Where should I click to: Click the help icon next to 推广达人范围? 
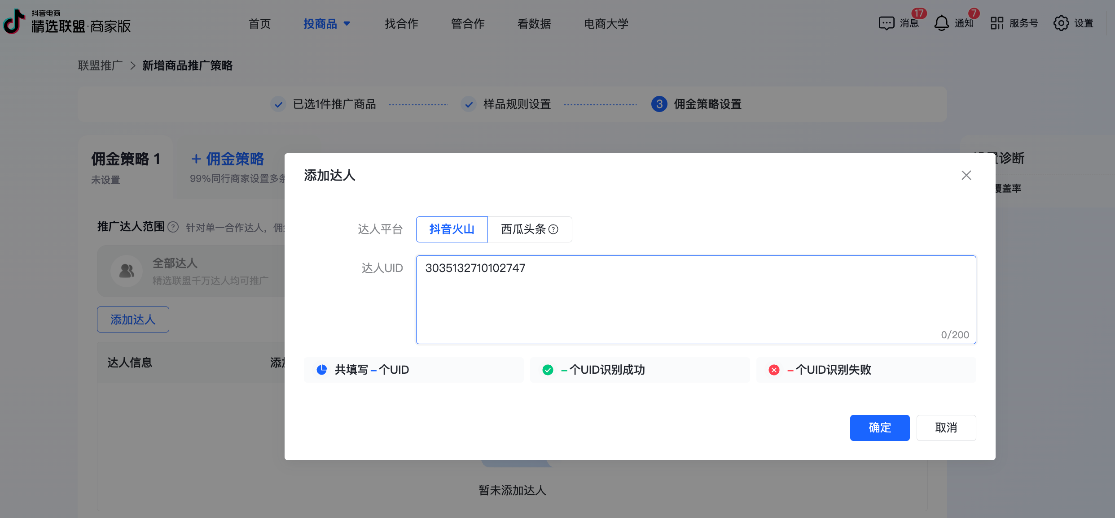point(173,227)
